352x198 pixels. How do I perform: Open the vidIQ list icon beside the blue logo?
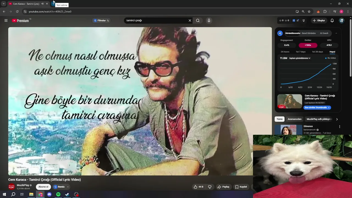click(298, 20)
